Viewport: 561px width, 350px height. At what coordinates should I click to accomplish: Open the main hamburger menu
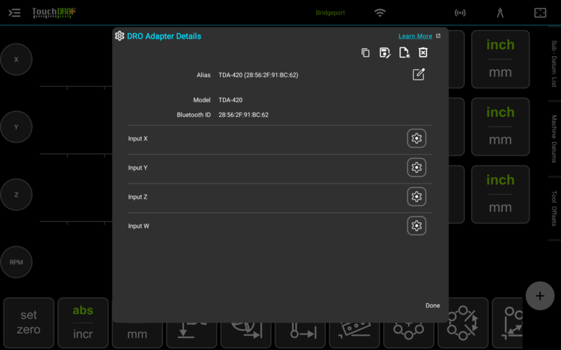[x=15, y=13]
